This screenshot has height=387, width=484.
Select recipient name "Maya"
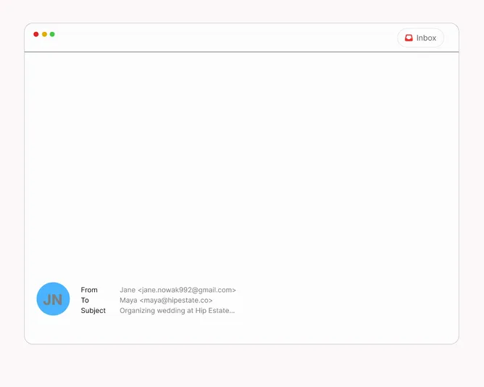[x=128, y=300]
